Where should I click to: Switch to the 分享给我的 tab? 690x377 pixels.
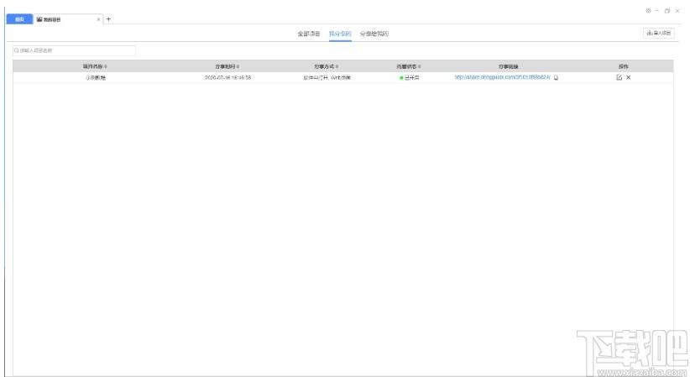[x=374, y=34]
